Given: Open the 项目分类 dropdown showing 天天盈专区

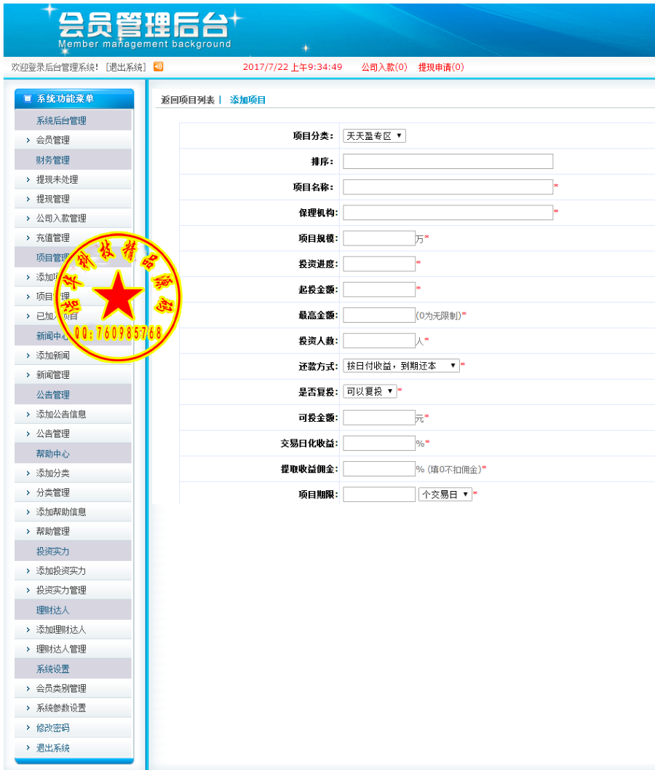Looking at the screenshot, I should 374,136.
